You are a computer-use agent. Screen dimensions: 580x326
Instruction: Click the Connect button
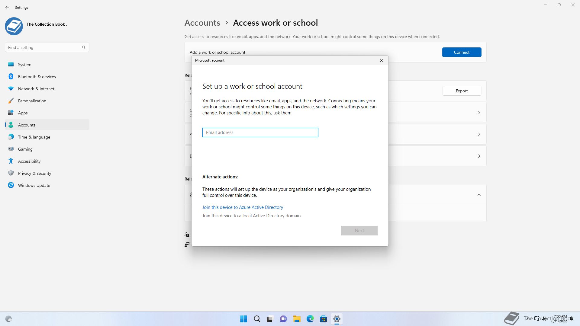click(462, 52)
